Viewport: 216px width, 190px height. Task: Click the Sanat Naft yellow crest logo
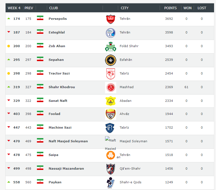tap(110, 101)
